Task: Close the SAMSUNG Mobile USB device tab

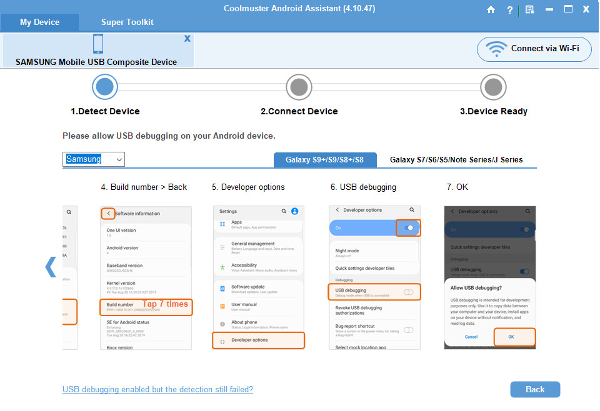Action: (x=187, y=39)
